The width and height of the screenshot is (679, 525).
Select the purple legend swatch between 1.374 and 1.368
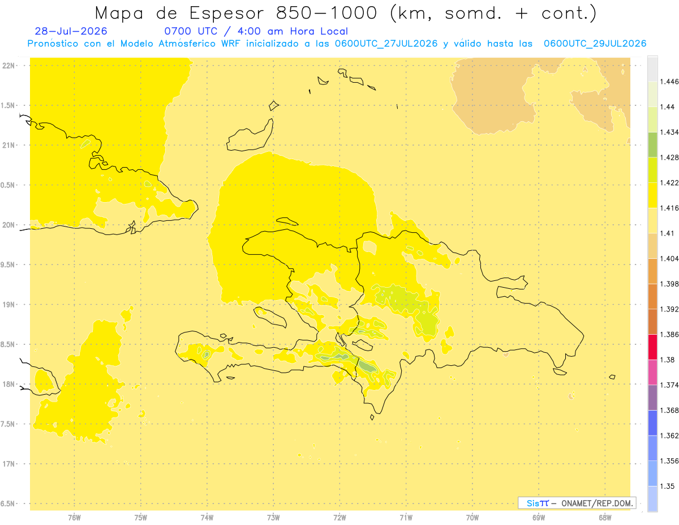(x=652, y=398)
